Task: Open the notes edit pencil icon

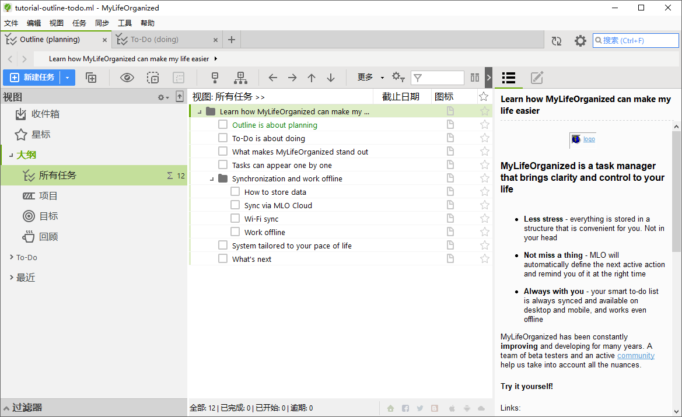Action: click(537, 78)
